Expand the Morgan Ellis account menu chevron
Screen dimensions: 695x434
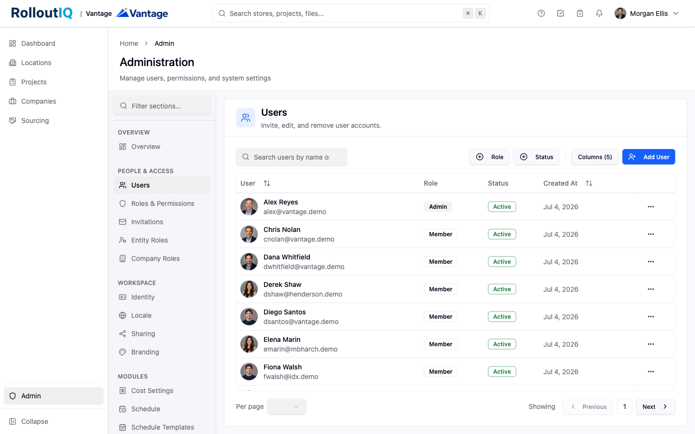tap(676, 14)
